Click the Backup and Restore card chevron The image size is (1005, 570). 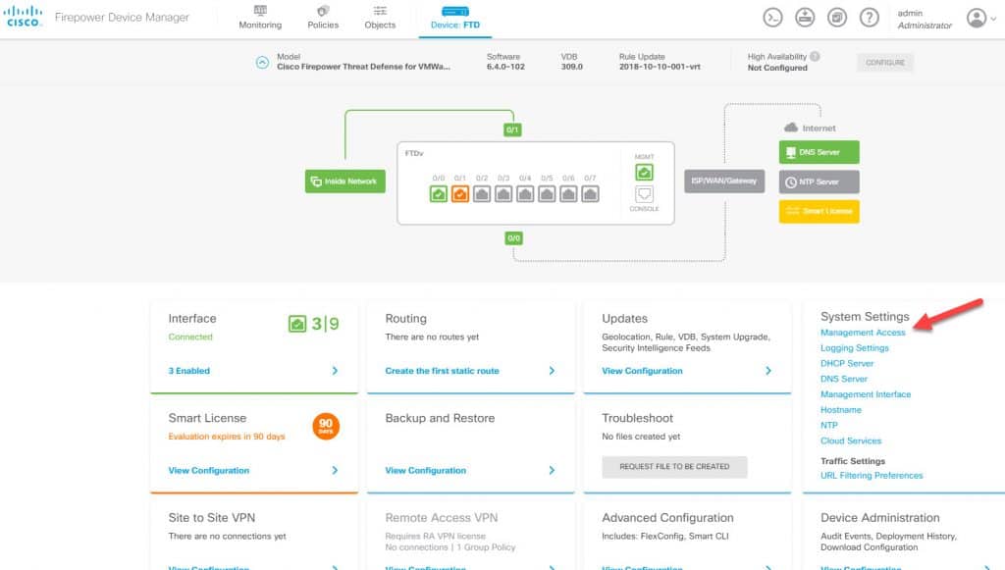click(552, 470)
